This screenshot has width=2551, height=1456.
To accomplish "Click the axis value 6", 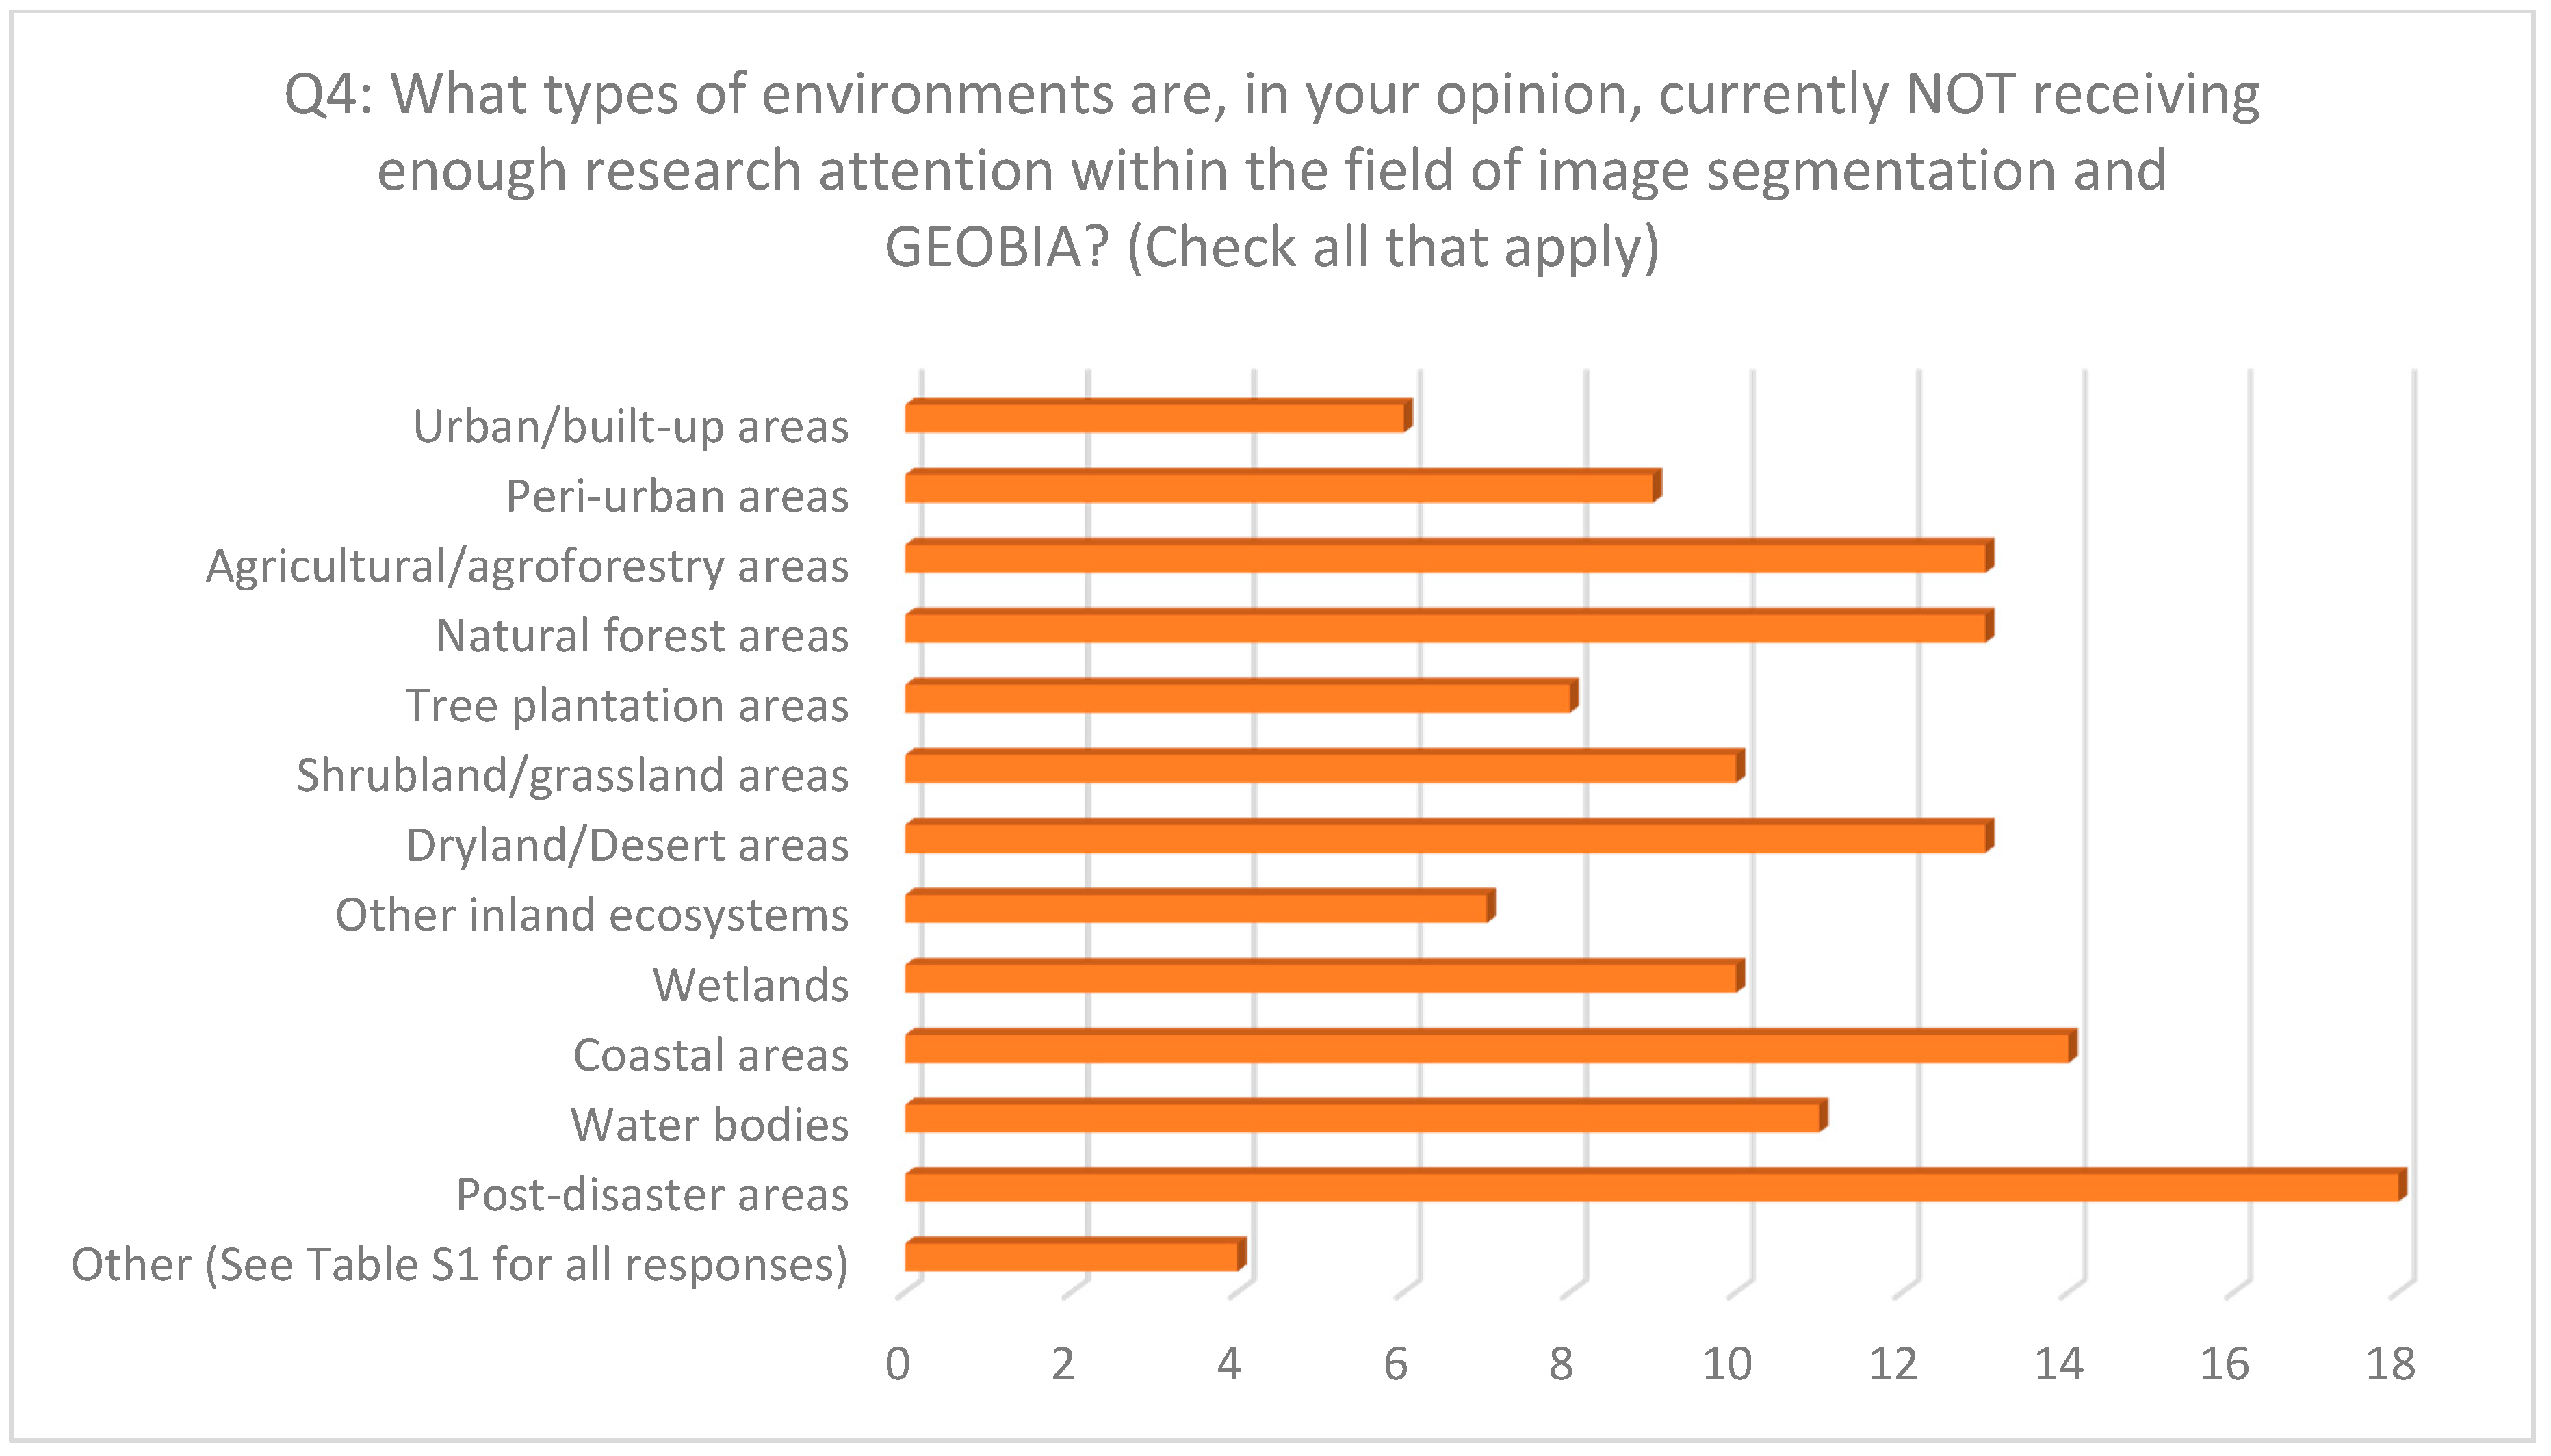I will pos(1395,1364).
